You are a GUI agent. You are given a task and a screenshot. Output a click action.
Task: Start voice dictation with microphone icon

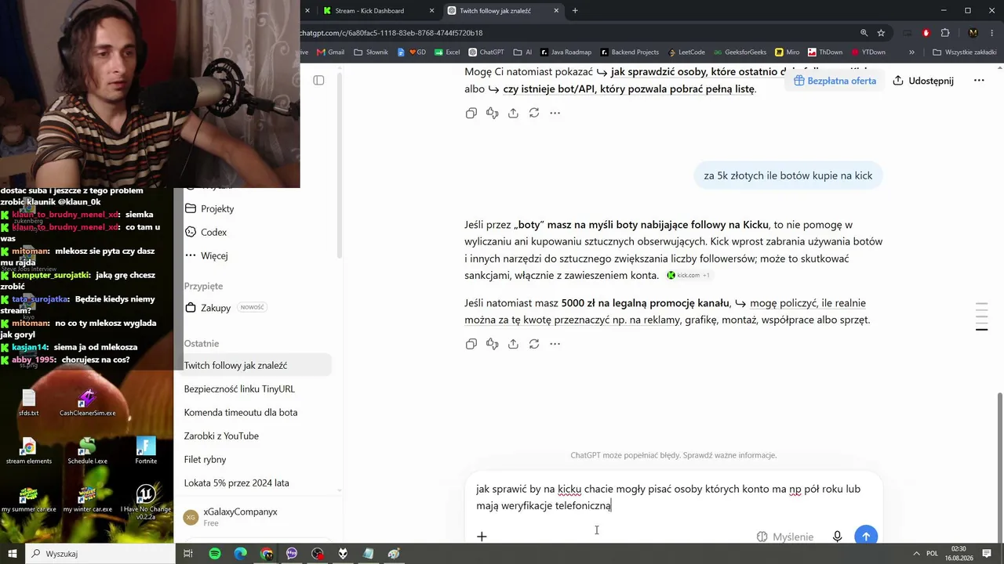838,537
